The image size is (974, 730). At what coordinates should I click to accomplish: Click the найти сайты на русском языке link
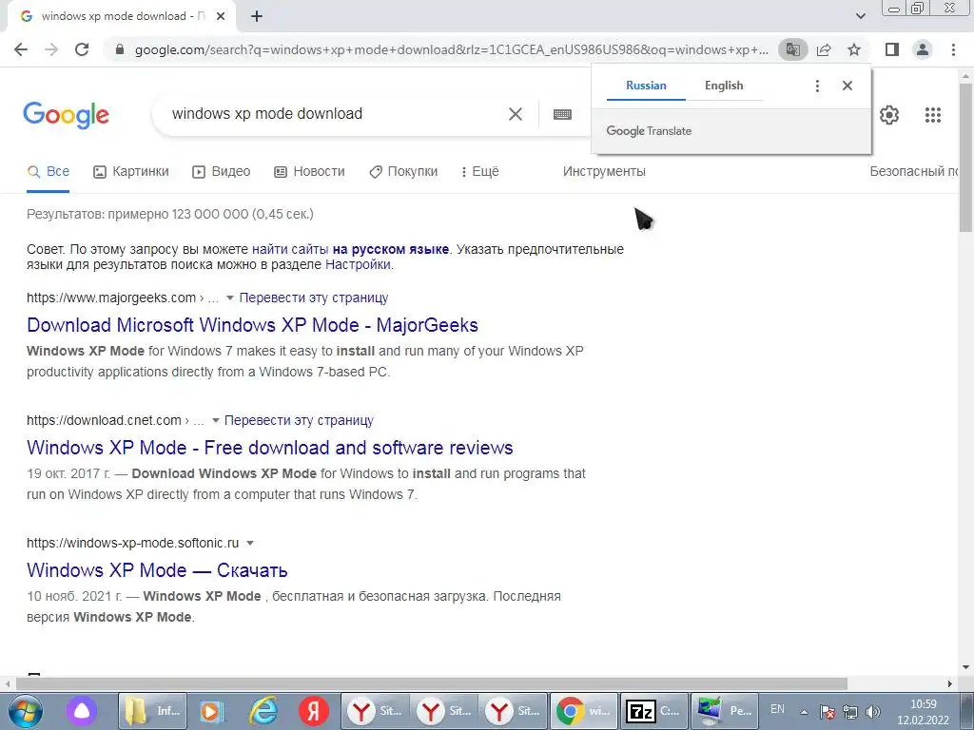[350, 250]
